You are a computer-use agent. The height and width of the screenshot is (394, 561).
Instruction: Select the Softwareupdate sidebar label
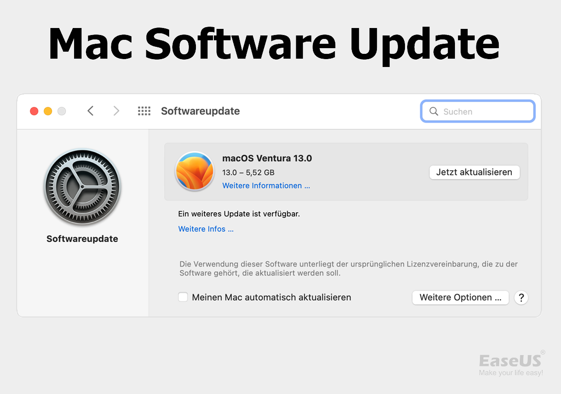82,239
